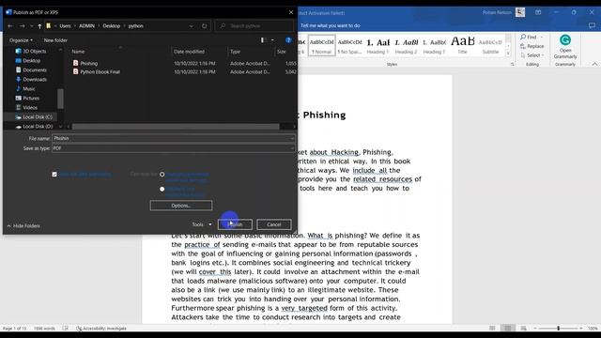Click the user account picture
Image resolution: width=601 pixels, height=338 pixels.
(520, 12)
